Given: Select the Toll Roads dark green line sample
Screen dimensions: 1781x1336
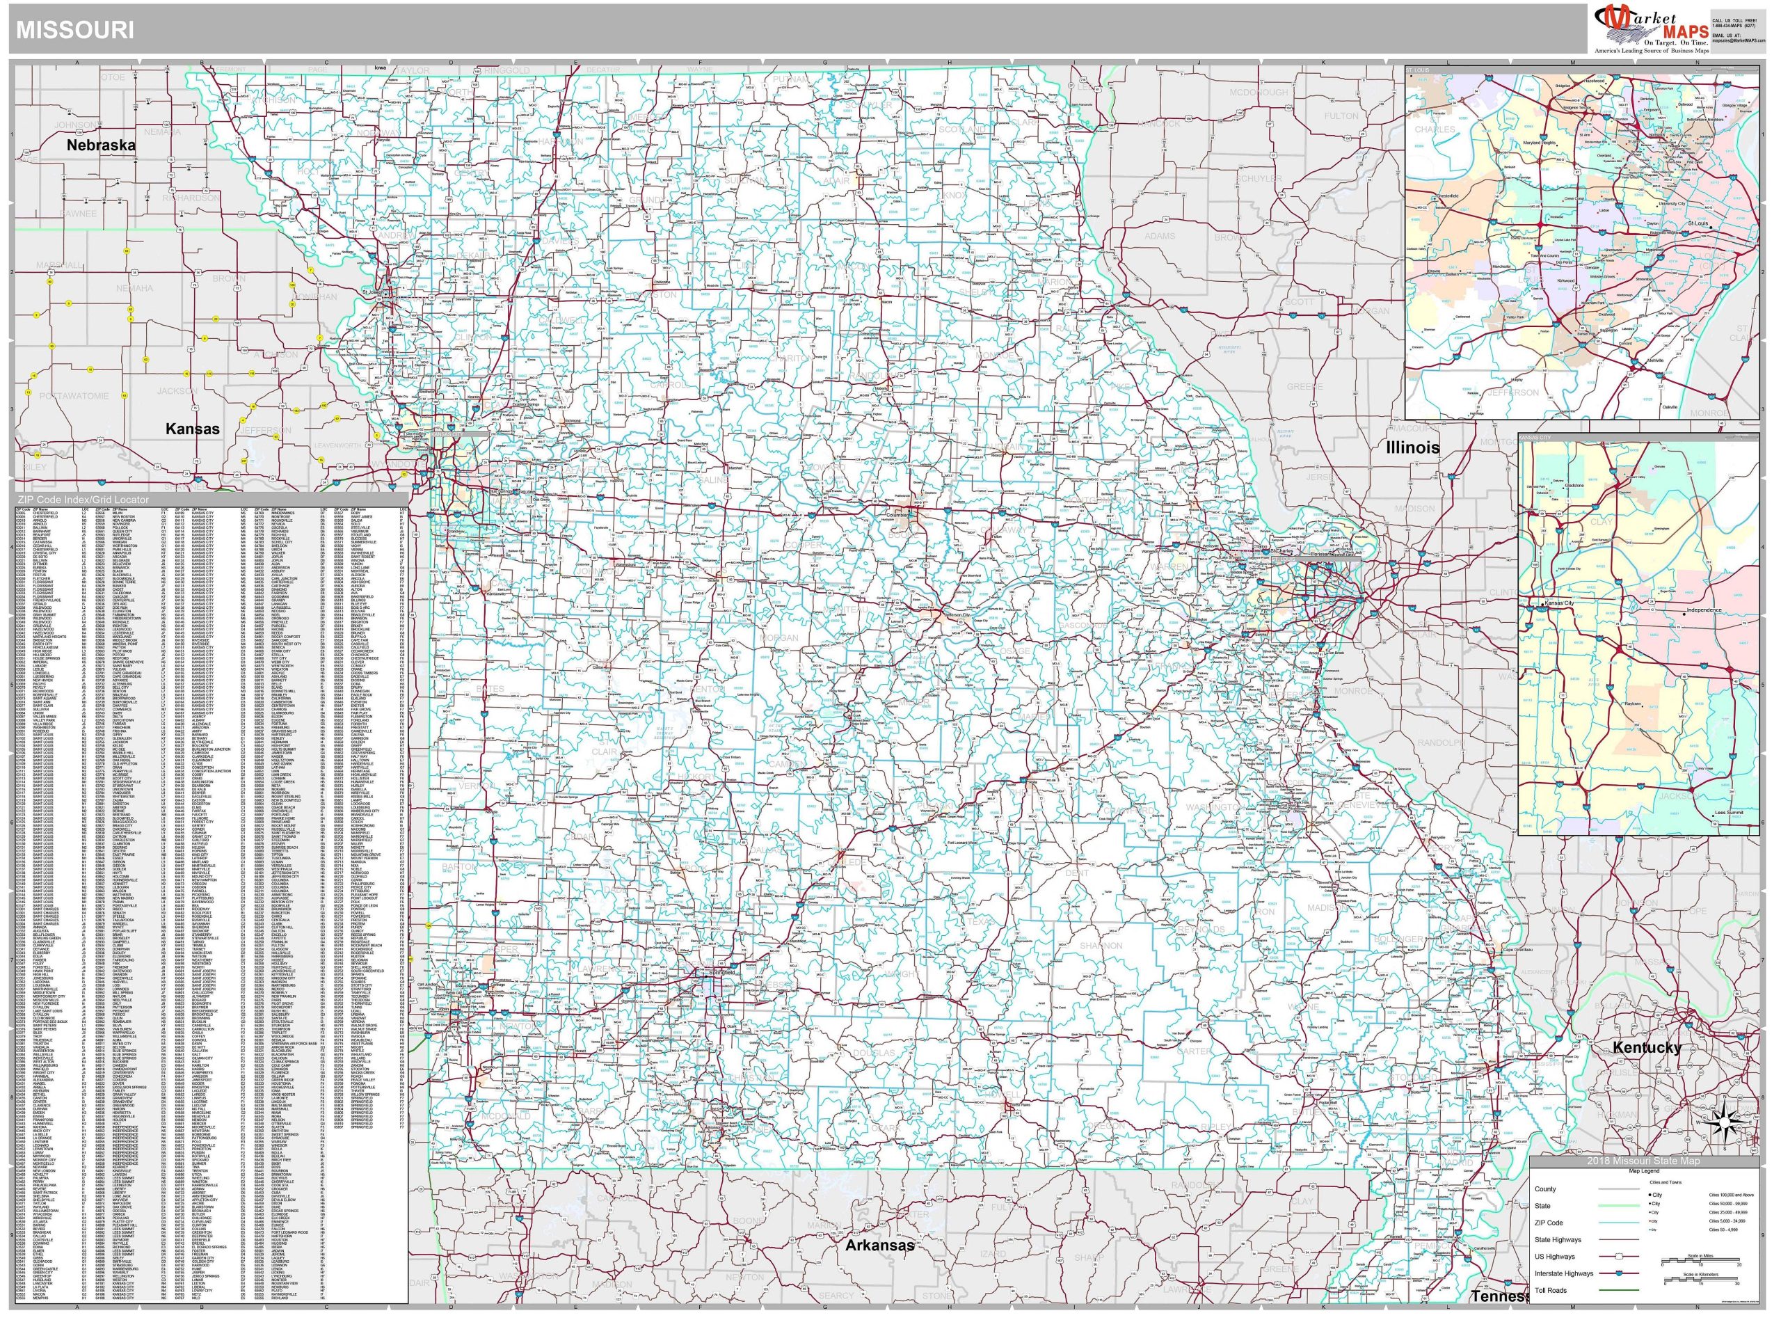Looking at the screenshot, I should (1619, 1291).
